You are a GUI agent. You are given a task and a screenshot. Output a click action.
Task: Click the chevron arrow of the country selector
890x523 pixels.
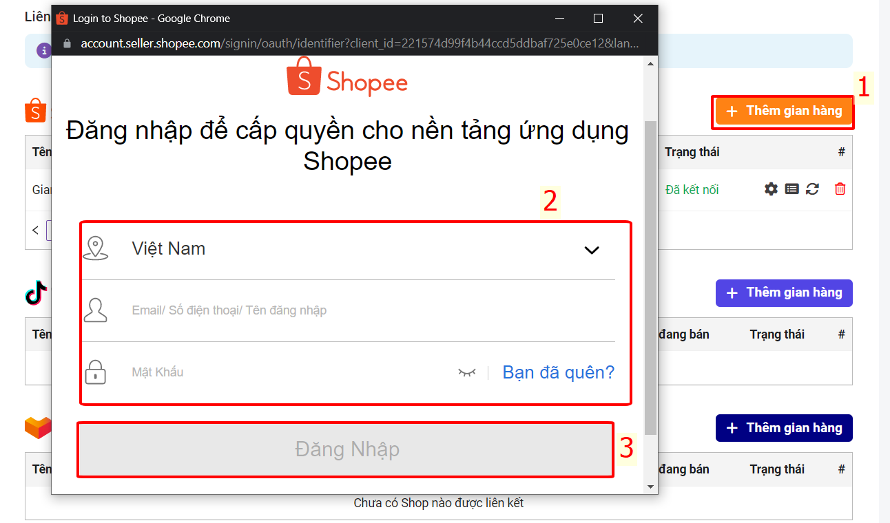(x=592, y=250)
